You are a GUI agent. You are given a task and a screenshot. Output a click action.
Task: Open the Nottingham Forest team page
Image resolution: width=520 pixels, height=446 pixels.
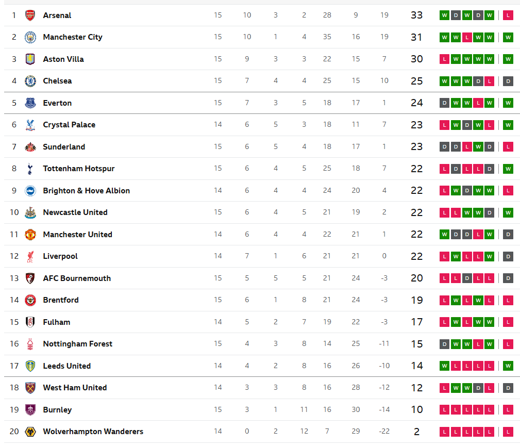78,344
